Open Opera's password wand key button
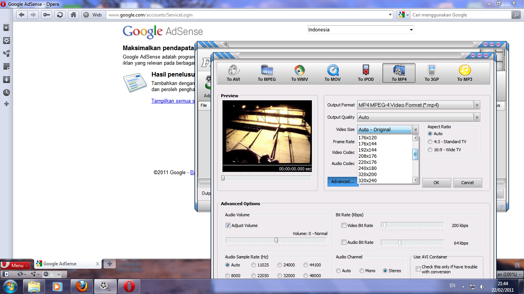The image size is (524, 294). click(x=47, y=15)
